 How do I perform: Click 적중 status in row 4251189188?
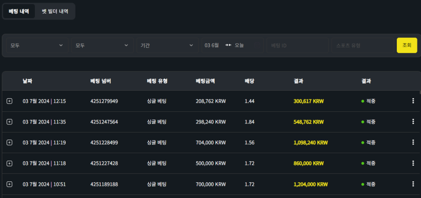369,184
